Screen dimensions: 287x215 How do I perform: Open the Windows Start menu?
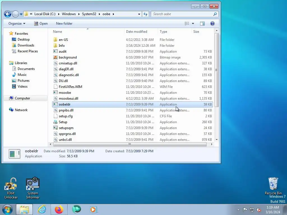tap(7, 209)
